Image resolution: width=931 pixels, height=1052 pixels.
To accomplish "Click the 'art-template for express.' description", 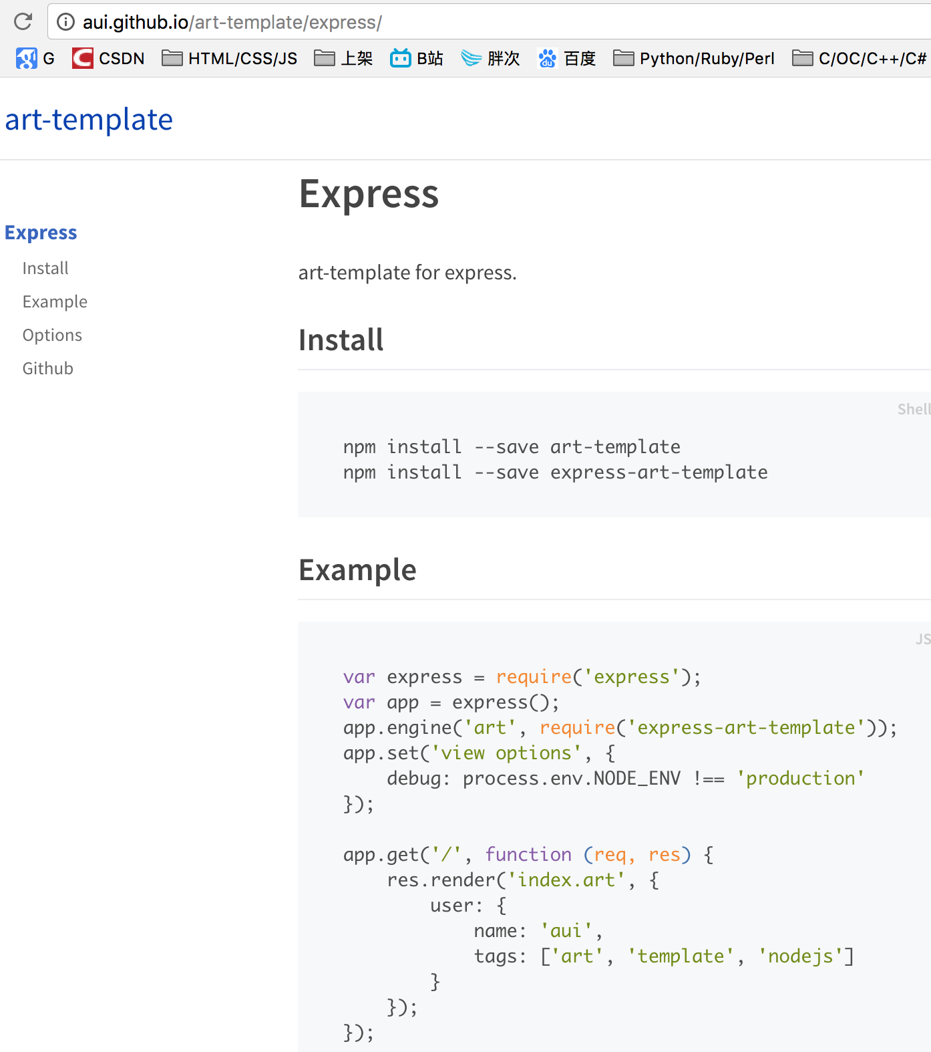I will pos(407,273).
